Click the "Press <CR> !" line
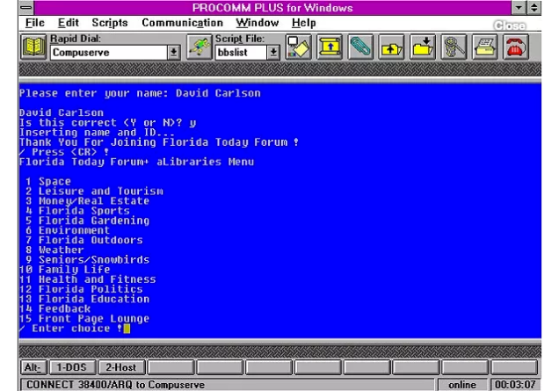The width and height of the screenshot is (559, 391). (x=64, y=152)
